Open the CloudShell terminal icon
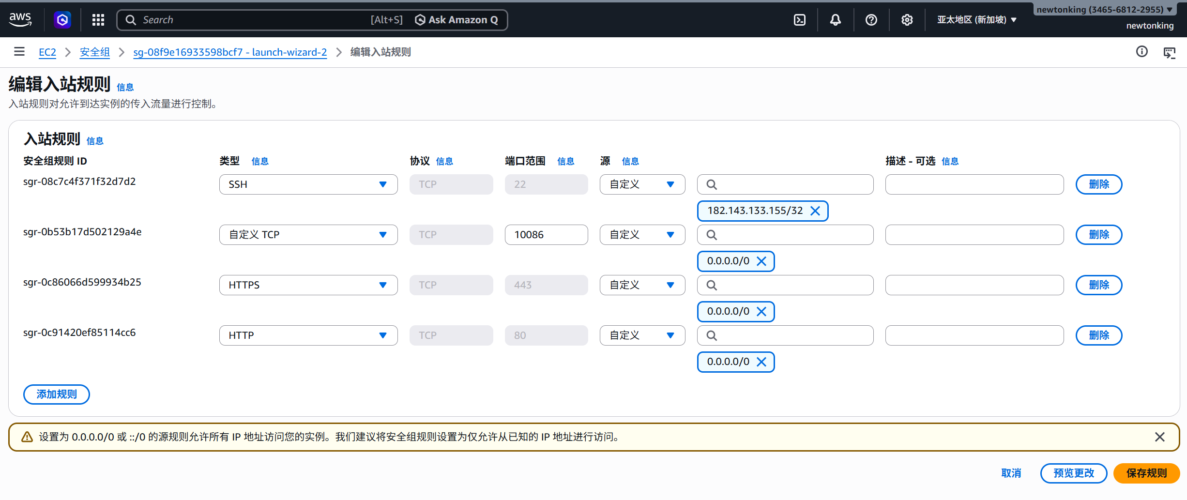 coord(800,20)
